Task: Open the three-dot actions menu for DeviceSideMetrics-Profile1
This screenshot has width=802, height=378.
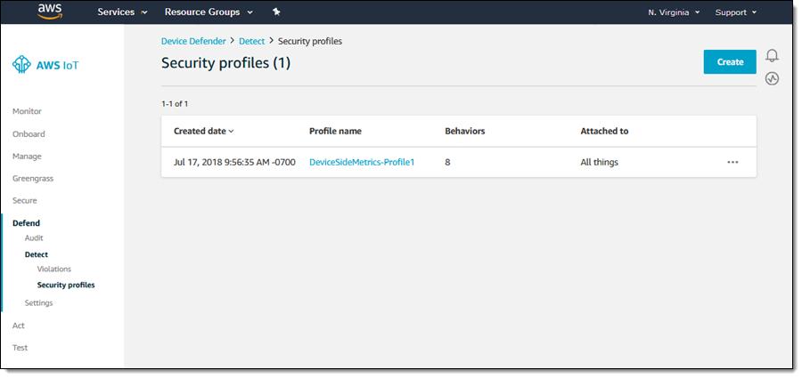Action: 732,163
